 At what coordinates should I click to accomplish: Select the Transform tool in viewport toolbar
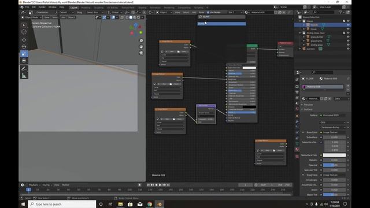(x=24, y=61)
